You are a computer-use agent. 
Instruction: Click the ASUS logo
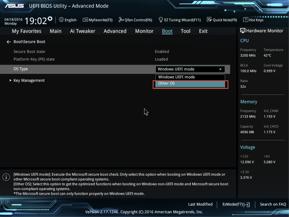(x=14, y=6)
